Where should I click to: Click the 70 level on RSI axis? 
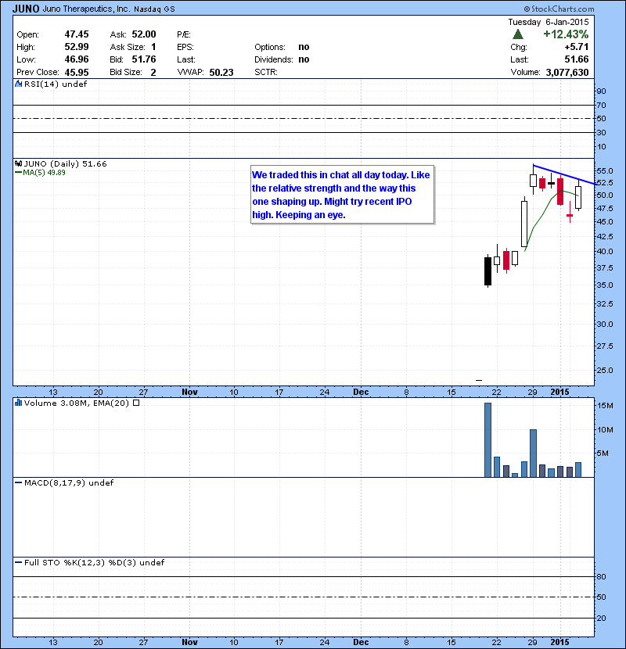coord(601,105)
